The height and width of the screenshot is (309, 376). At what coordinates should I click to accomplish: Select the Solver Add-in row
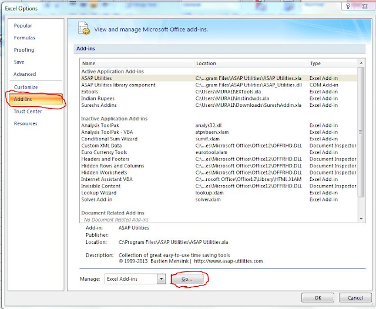point(219,200)
